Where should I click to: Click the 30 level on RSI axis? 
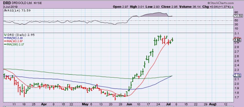[x=237, y=25]
